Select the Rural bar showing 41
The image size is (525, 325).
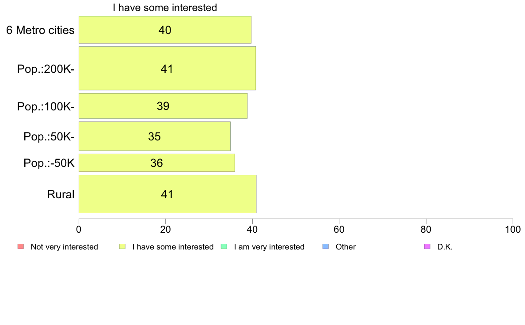coord(167,194)
